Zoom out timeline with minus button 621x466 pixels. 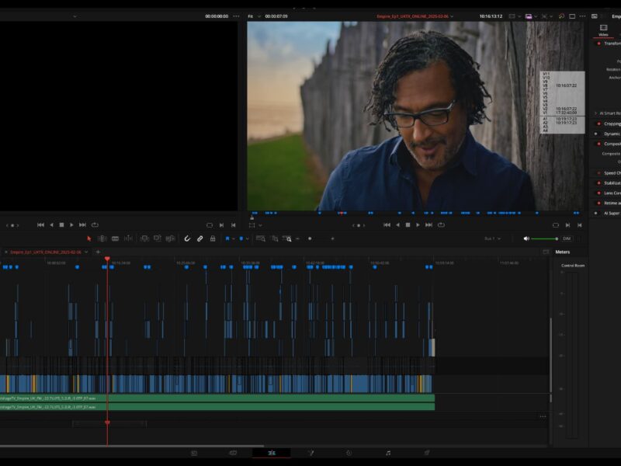click(297, 238)
